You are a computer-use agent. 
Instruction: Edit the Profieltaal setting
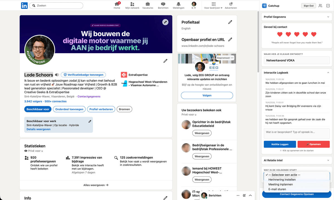[x=230, y=22]
